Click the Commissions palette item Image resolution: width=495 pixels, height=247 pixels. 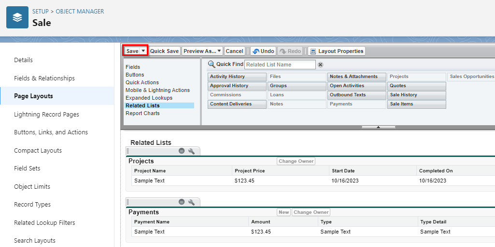click(237, 95)
